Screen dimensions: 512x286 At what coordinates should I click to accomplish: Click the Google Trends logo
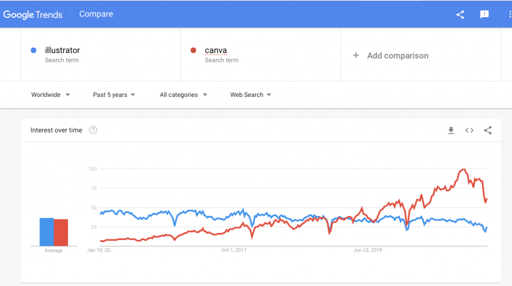32,14
